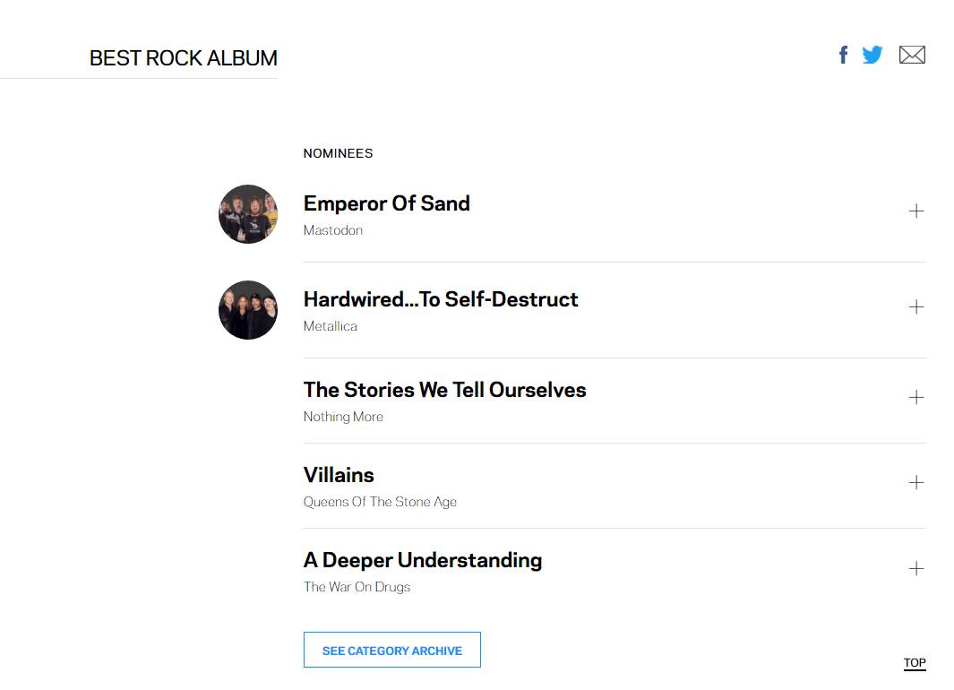
Task: Share page via Twitter bird icon
Action: tap(872, 56)
